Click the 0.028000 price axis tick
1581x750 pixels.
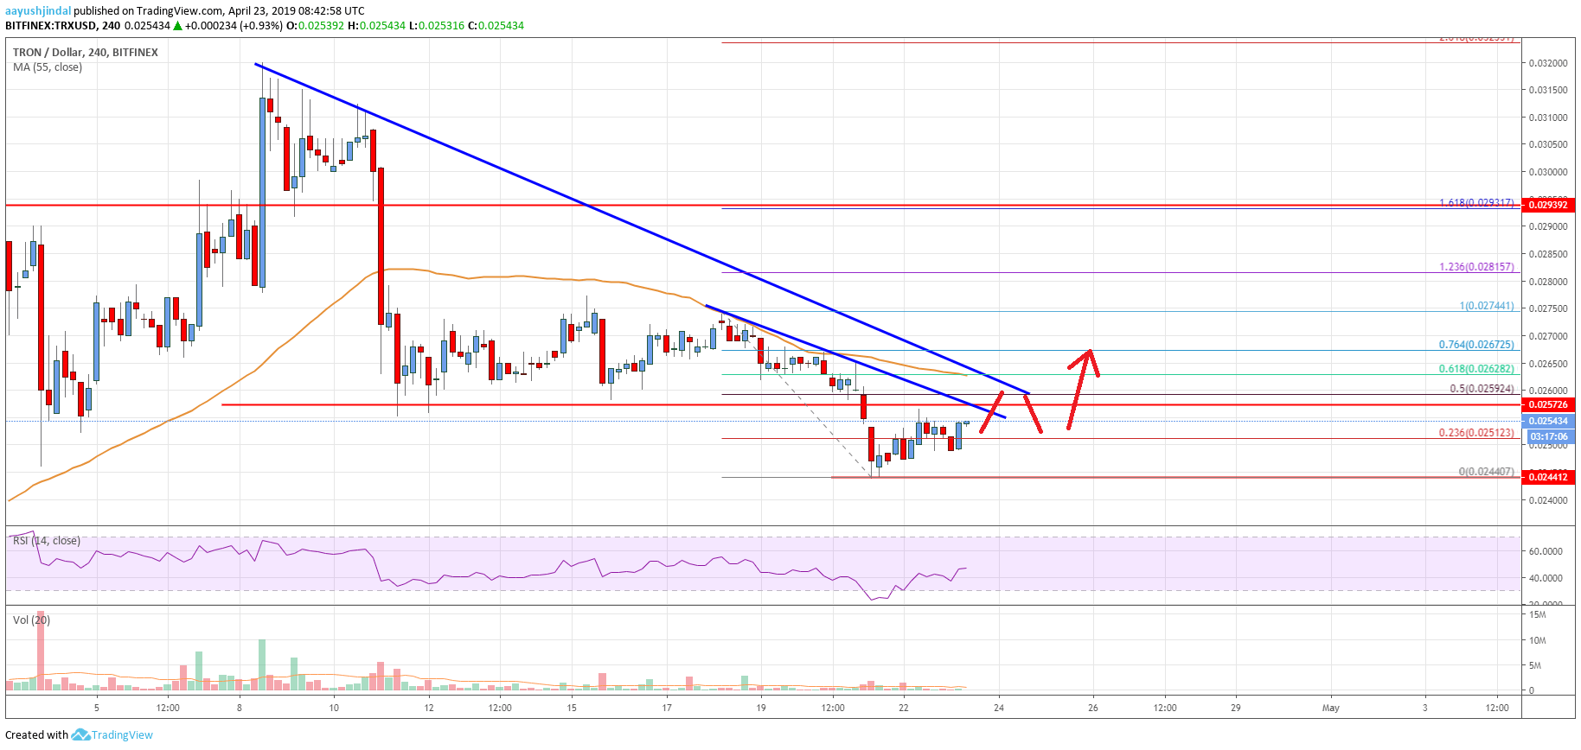pos(1547,282)
